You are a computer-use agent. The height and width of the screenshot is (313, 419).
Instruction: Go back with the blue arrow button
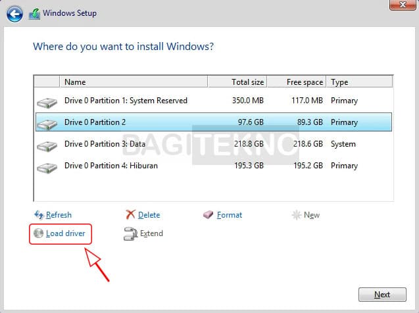[x=14, y=14]
